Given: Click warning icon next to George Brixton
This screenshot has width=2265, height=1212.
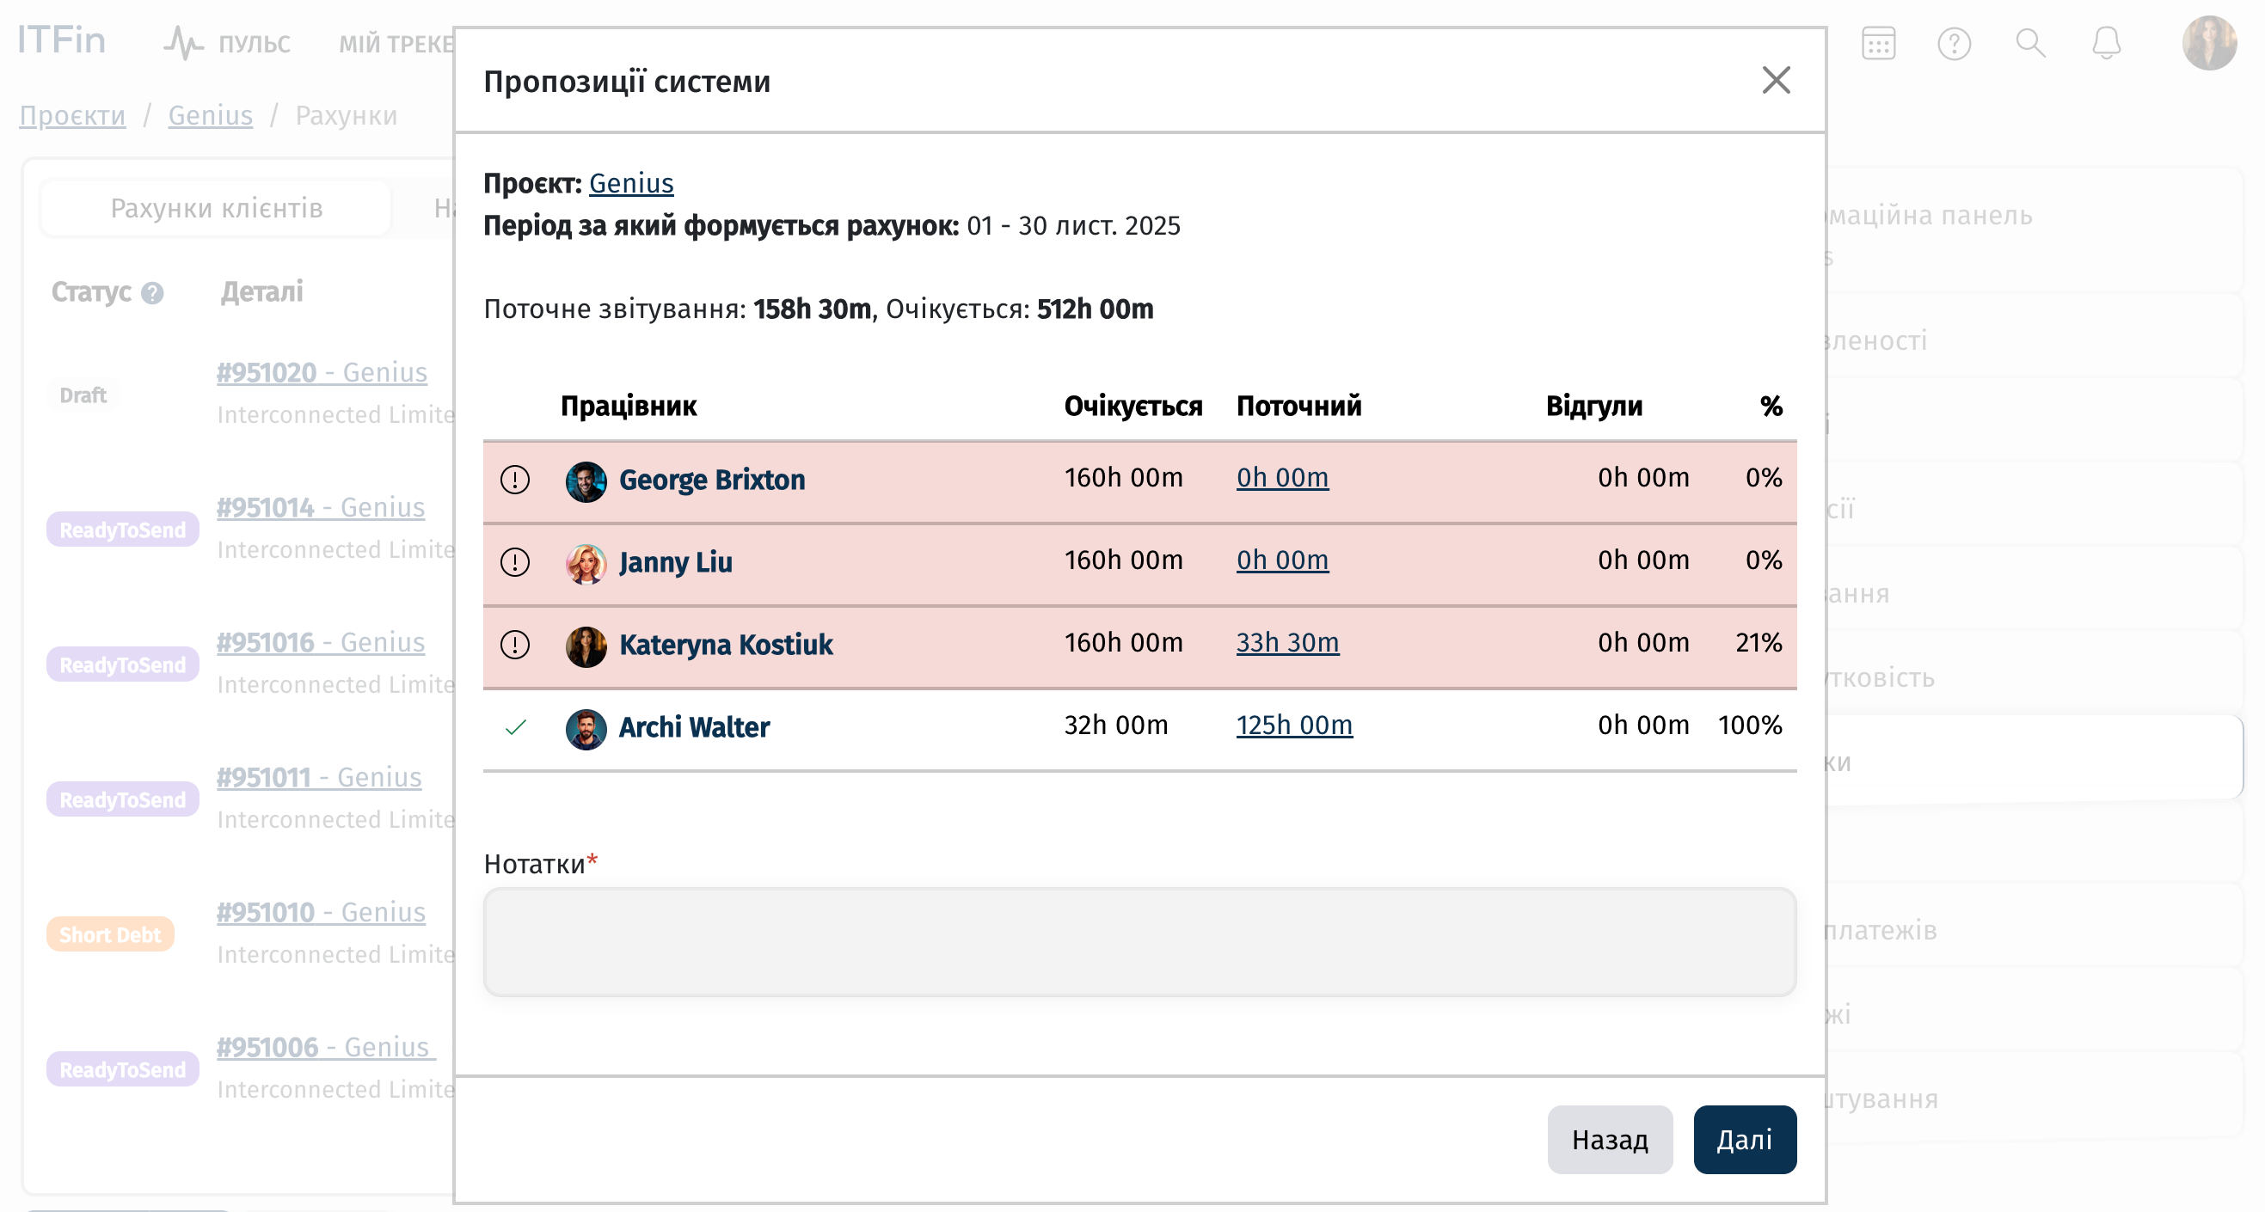Looking at the screenshot, I should pyautogui.click(x=514, y=479).
